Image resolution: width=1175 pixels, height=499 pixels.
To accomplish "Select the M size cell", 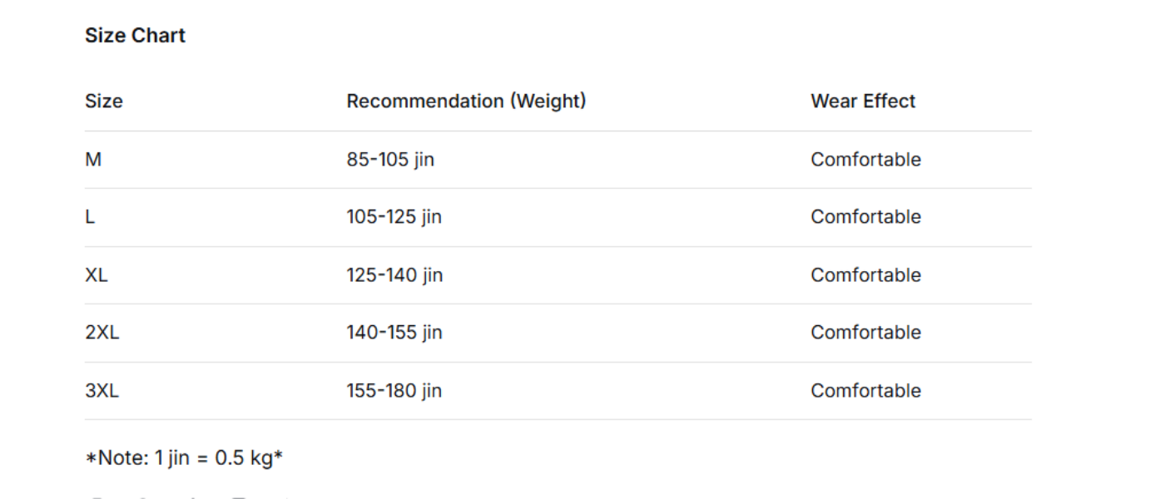I will pyautogui.click(x=93, y=160).
